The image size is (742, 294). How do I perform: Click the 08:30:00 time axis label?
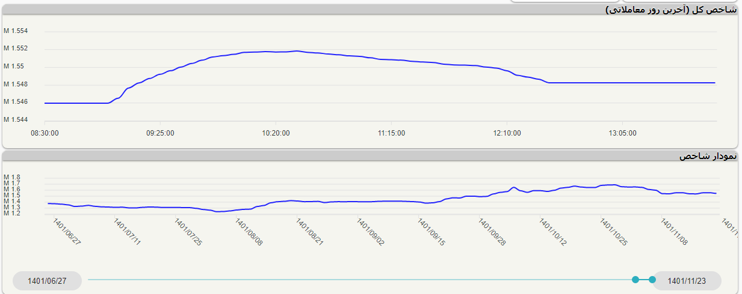point(45,133)
